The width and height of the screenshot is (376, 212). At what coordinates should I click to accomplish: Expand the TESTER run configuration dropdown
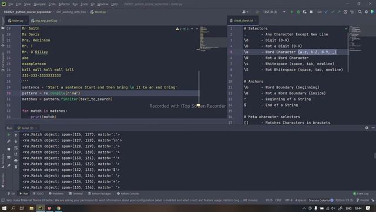[284, 12]
